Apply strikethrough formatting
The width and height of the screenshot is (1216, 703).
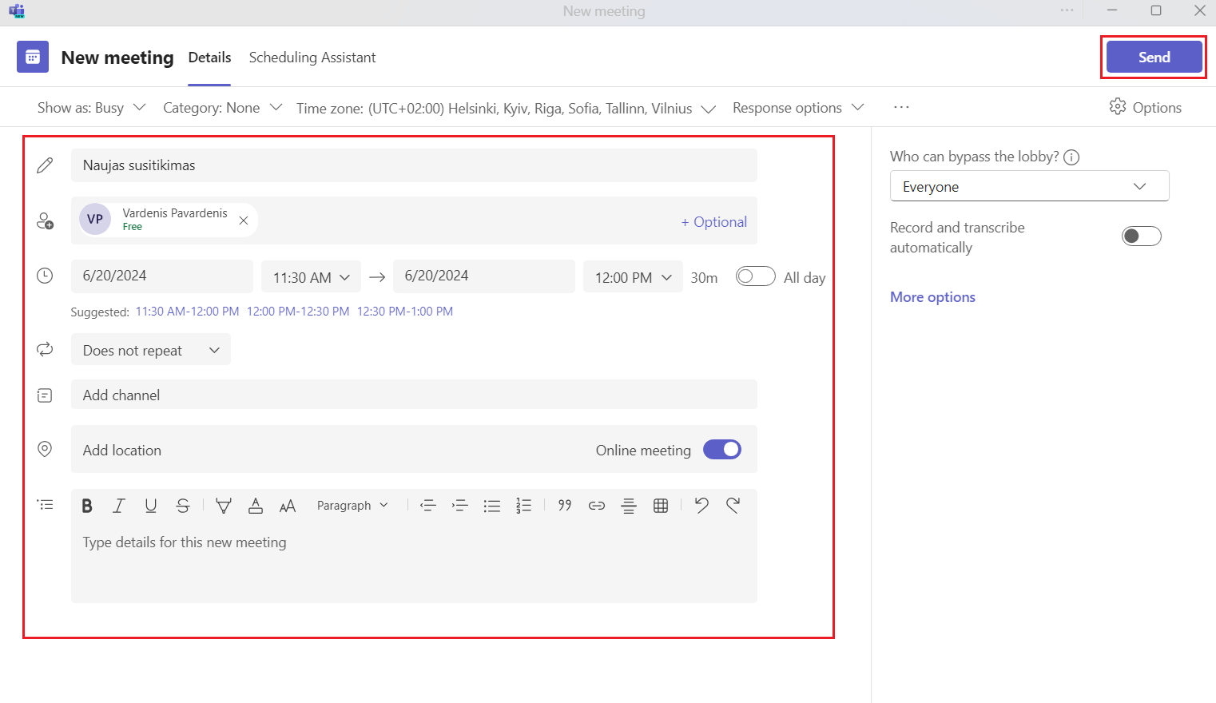click(x=183, y=506)
